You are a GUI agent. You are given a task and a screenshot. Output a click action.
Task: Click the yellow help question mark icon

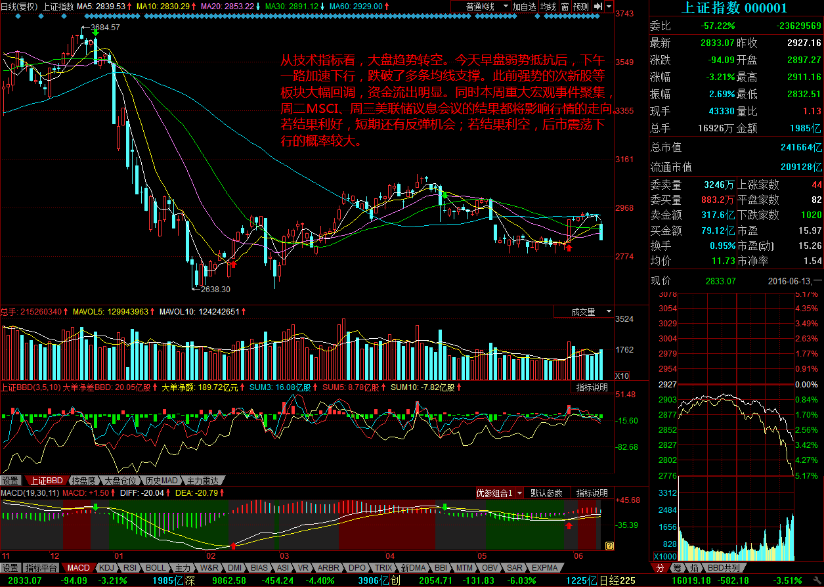pyautogui.click(x=609, y=546)
